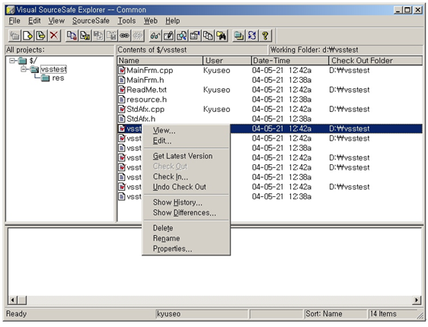This screenshot has width=428, height=327.
Task: Choose Undo Check Out from context menu
Action: (x=179, y=187)
